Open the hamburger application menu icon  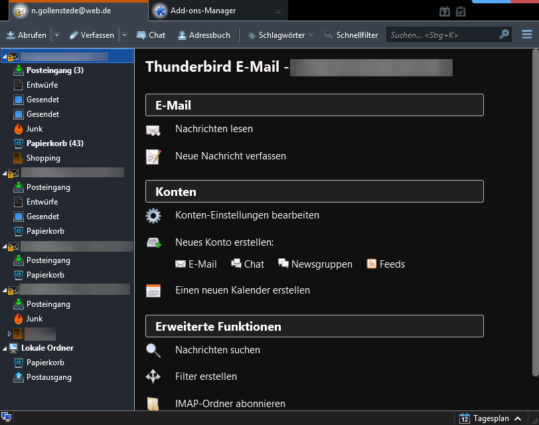click(x=526, y=35)
